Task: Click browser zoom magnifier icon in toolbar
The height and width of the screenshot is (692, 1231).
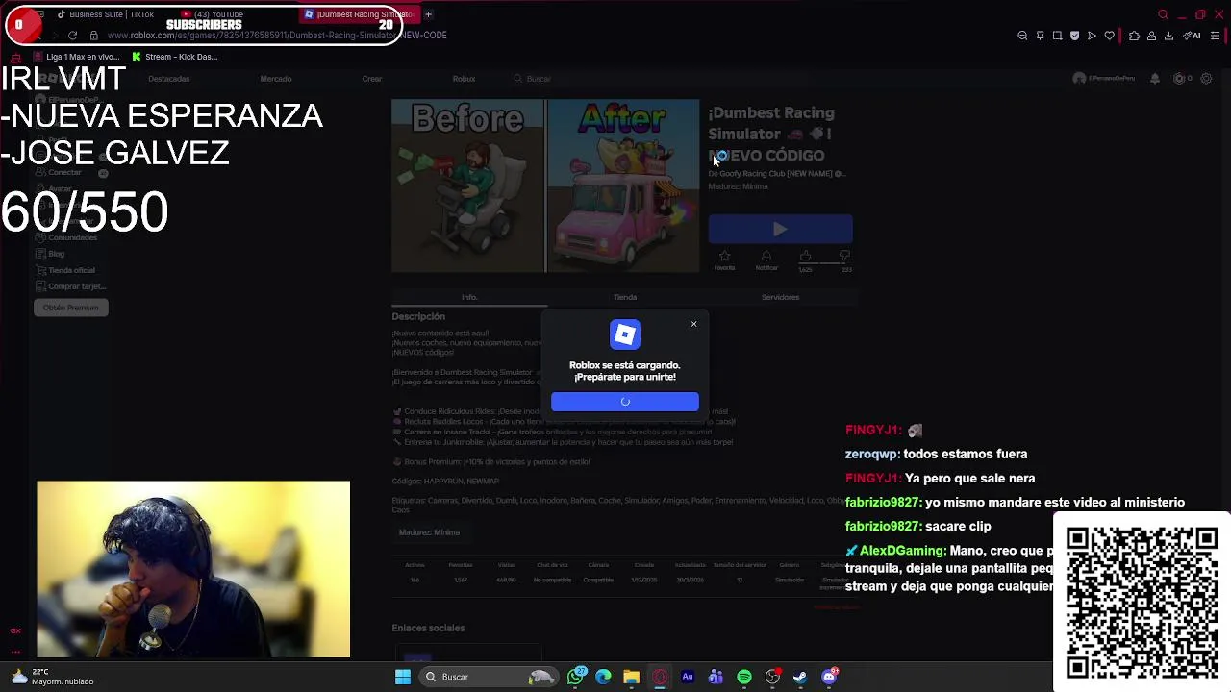Action: coord(1022,36)
